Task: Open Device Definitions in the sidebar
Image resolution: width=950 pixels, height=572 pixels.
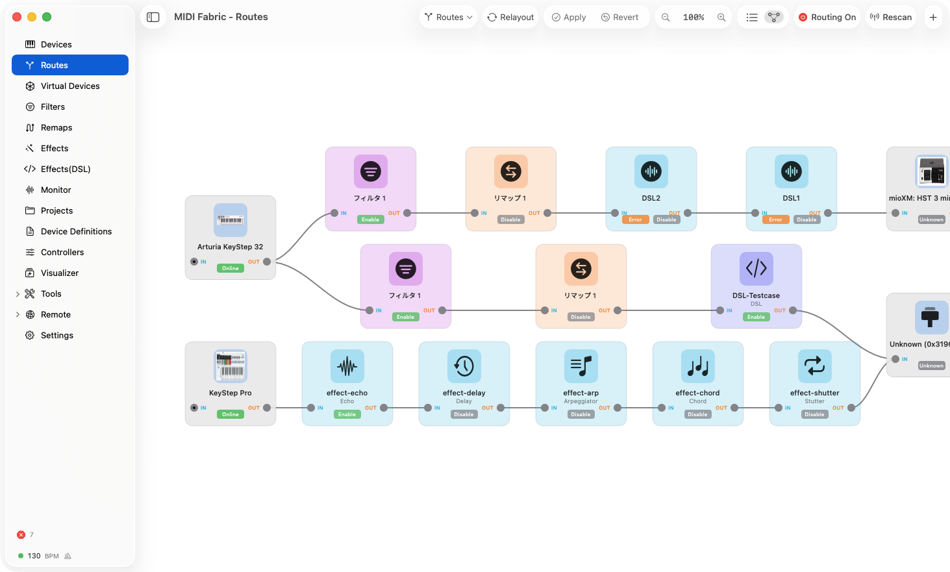Action: [x=70, y=232]
